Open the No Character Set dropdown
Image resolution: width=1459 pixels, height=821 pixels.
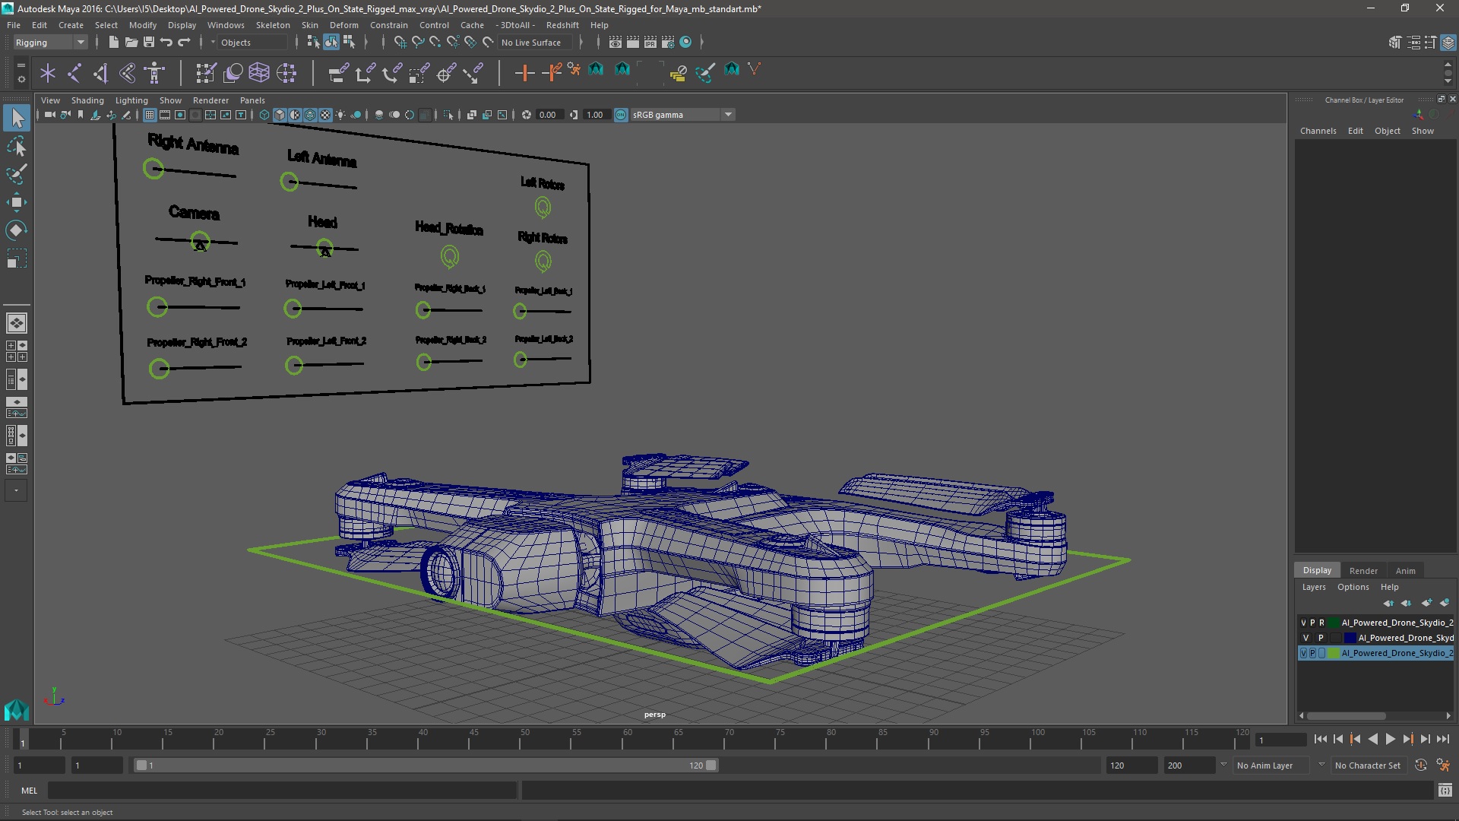(1368, 766)
